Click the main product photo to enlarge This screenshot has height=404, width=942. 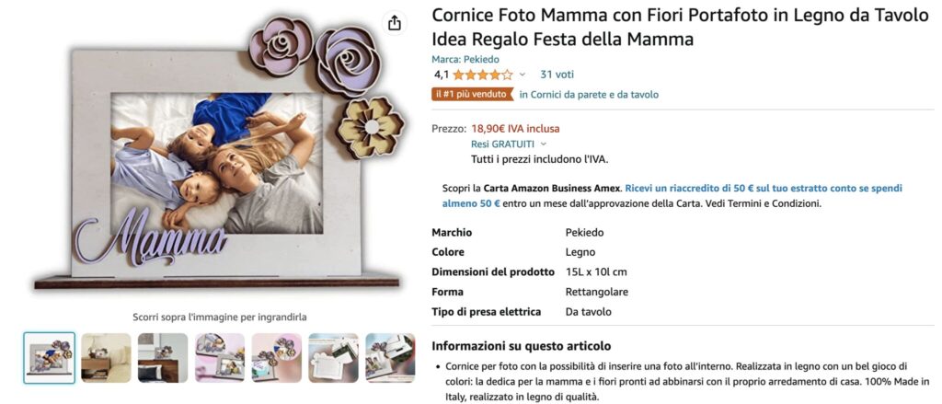[219, 154]
